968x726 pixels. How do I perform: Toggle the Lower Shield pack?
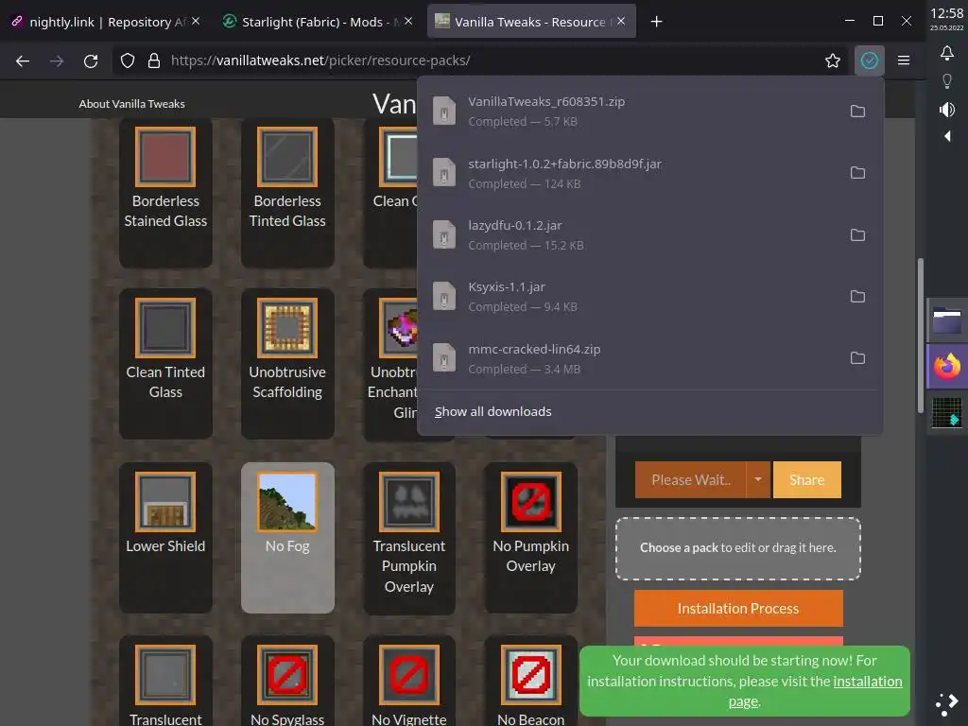(165, 537)
